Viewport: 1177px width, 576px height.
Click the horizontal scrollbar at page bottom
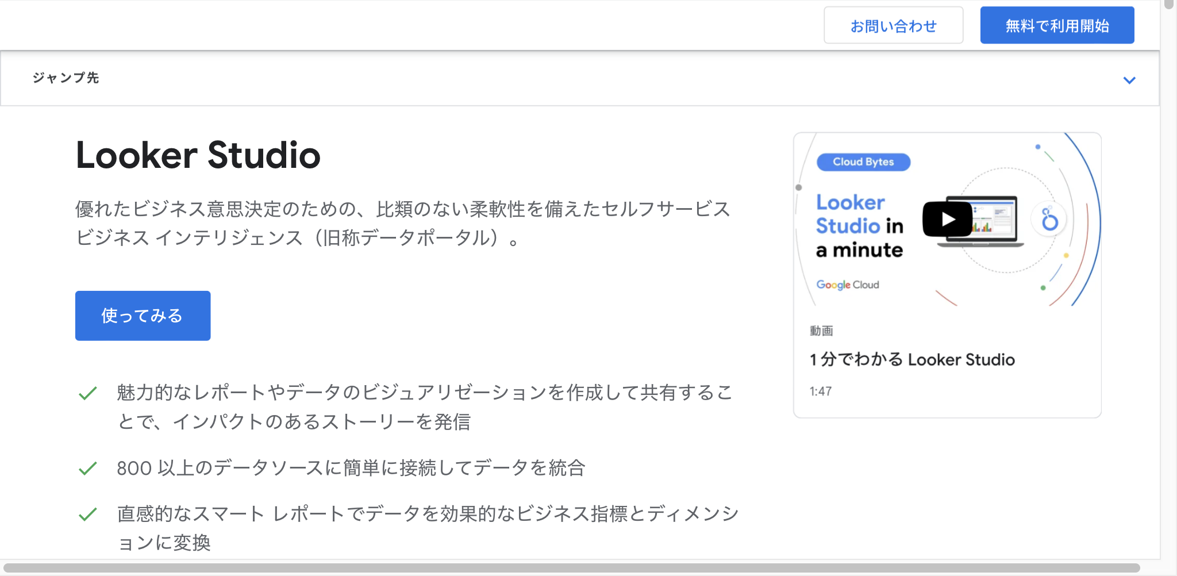(x=571, y=568)
